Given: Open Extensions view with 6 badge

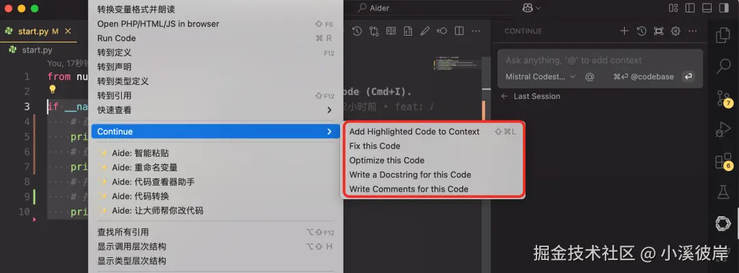Looking at the screenshot, I should click(724, 161).
